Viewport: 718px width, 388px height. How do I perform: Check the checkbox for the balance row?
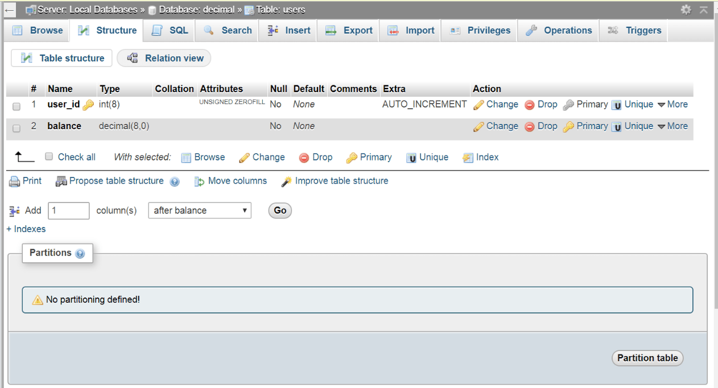[x=16, y=128]
